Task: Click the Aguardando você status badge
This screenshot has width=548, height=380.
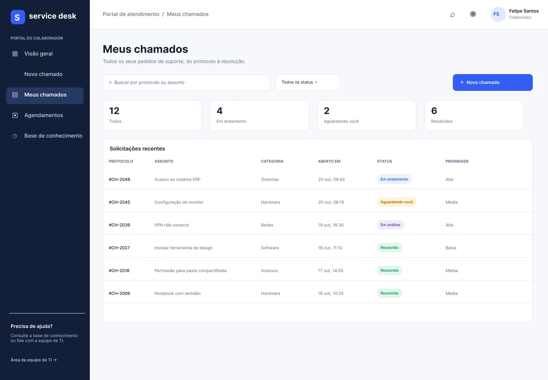Action: (x=397, y=202)
